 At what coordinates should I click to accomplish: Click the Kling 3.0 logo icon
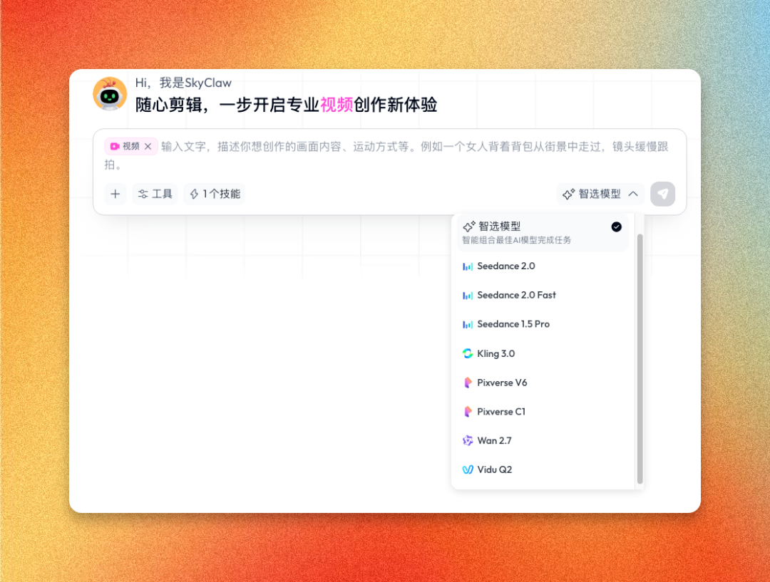click(468, 353)
